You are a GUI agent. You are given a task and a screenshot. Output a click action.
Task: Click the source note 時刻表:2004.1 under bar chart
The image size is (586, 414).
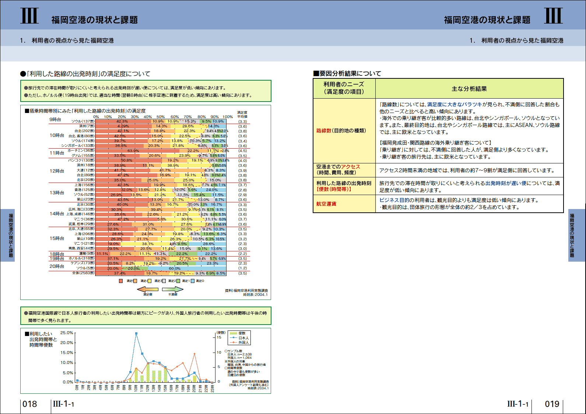(256, 295)
